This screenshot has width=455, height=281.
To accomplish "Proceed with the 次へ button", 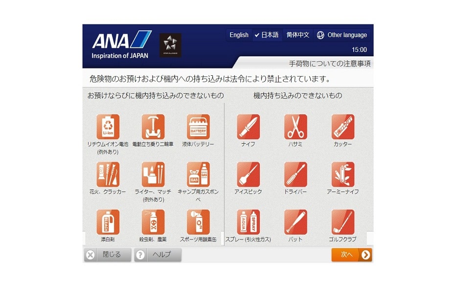I will 352,255.
